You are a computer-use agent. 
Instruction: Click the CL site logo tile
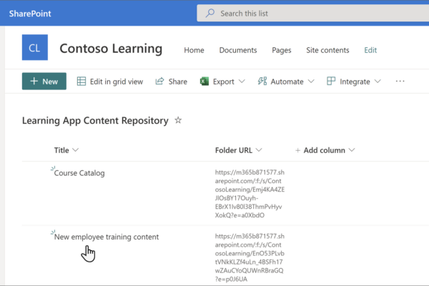click(35, 47)
